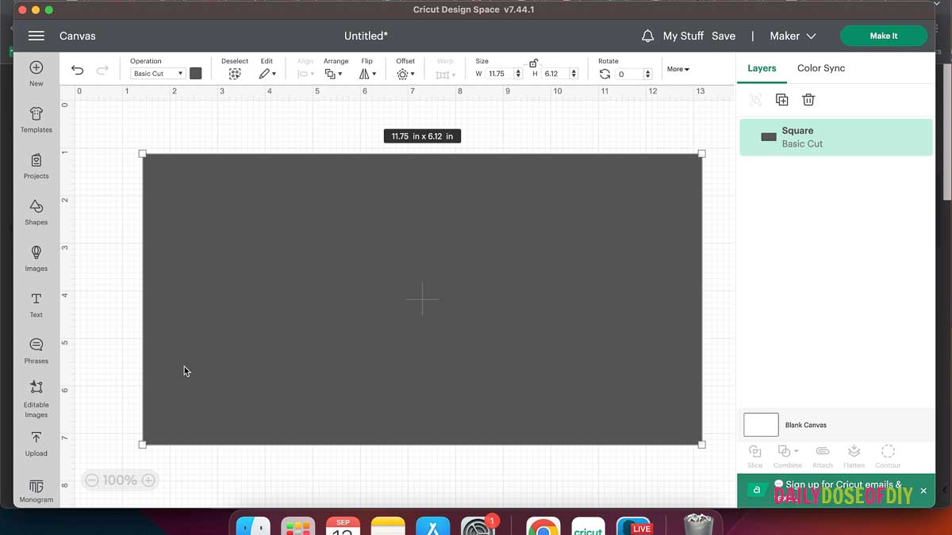952x535 pixels.
Task: Click the Contour tool
Action: click(x=888, y=456)
